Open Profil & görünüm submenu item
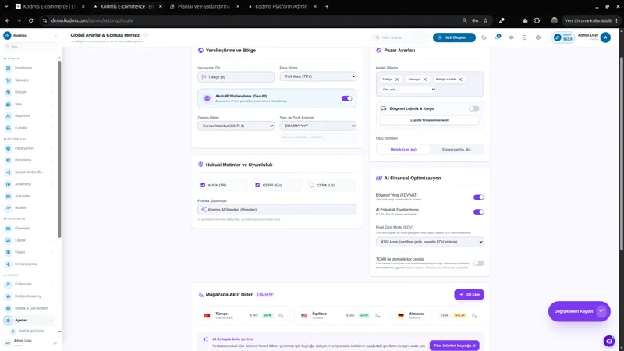Image resolution: width=624 pixels, height=351 pixels. point(31,331)
